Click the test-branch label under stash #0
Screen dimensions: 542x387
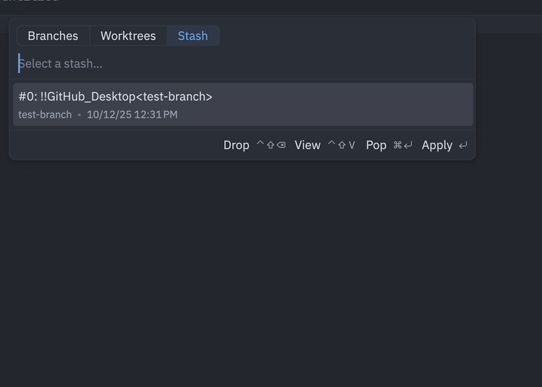[x=45, y=114]
